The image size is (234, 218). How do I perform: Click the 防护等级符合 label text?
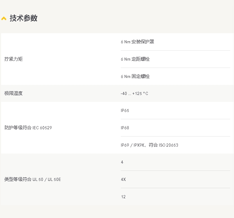tap(18, 128)
